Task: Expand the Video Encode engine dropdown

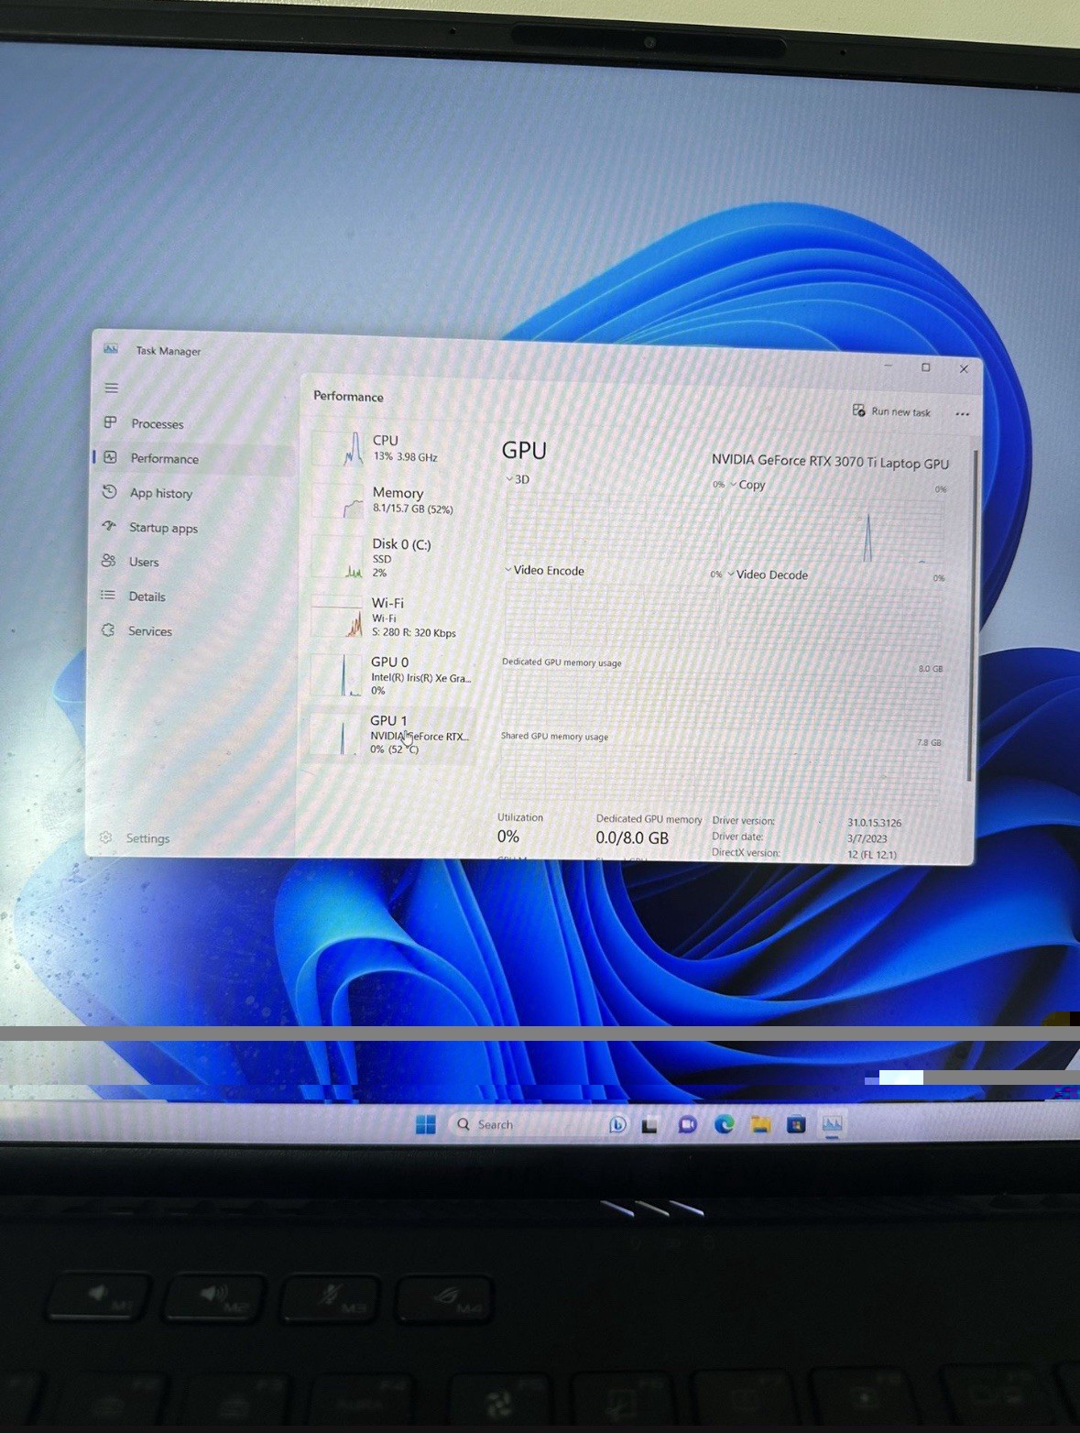Action: [508, 569]
